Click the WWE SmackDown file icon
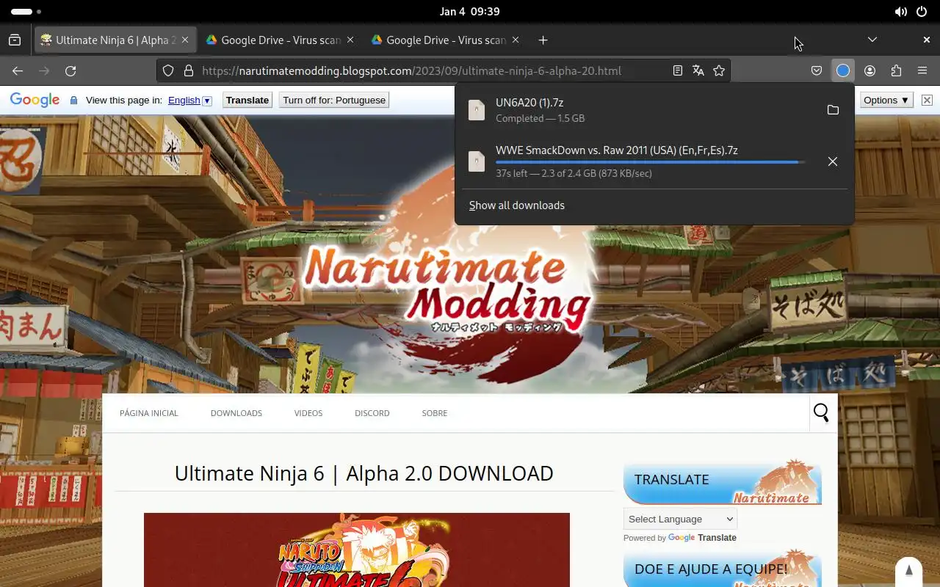 (x=477, y=161)
